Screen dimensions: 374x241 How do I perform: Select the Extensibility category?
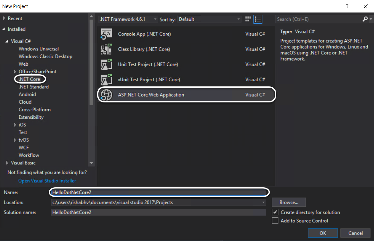[31, 117]
